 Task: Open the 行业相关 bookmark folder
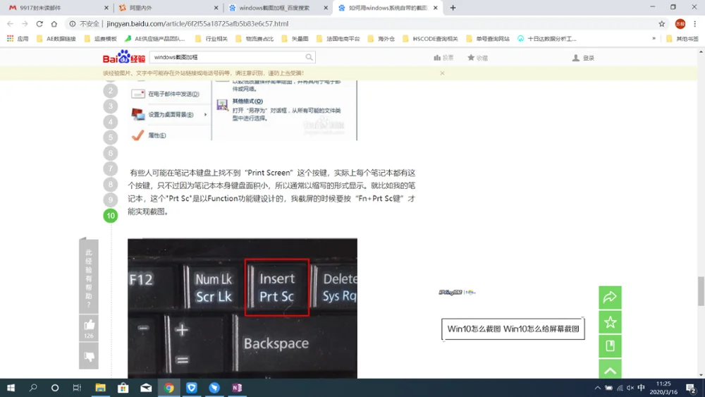pyautogui.click(x=211, y=39)
